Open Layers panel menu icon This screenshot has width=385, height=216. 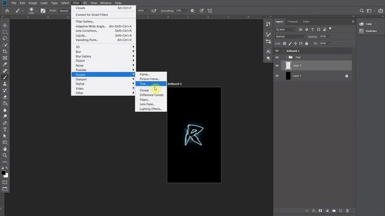pos(353,22)
